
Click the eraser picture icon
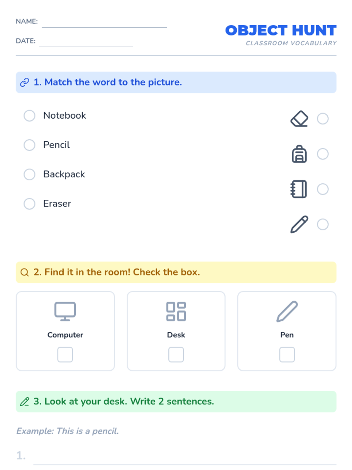pos(299,119)
